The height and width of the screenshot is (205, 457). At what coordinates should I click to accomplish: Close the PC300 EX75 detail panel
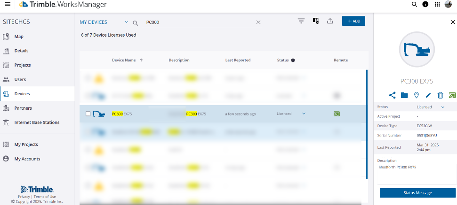(453, 22)
